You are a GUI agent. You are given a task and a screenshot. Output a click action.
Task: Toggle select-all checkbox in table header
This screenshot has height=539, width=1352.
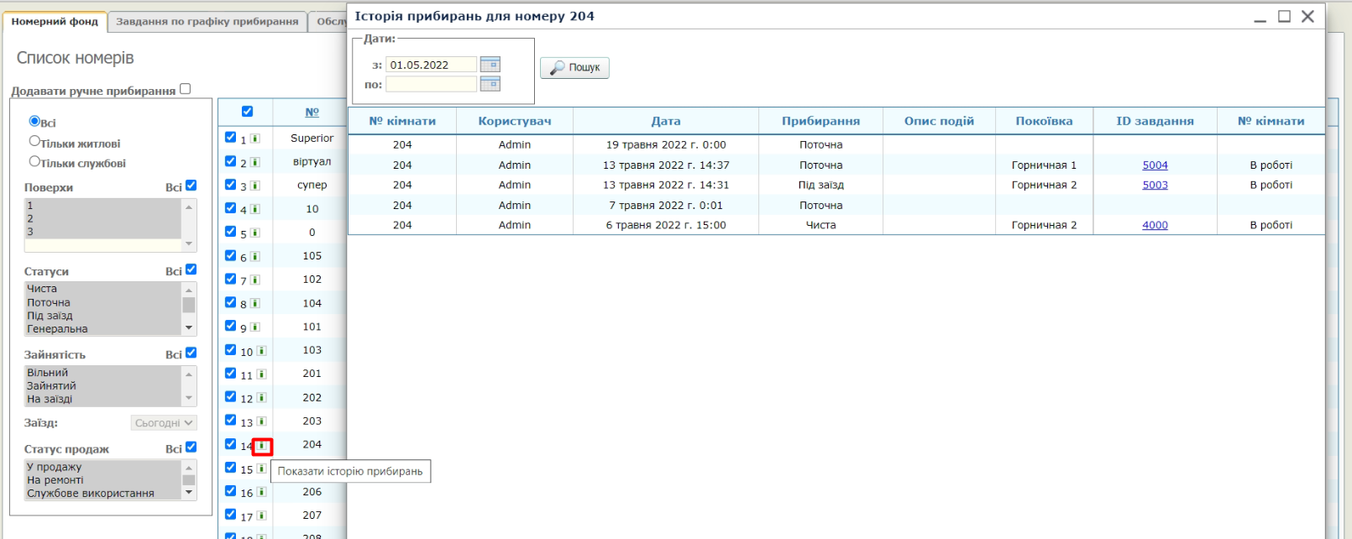tap(247, 112)
